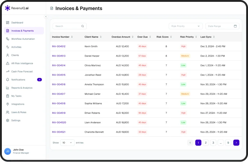Click the My Tasks clipboard icon
This screenshot has height=166, width=248.
(8, 96)
